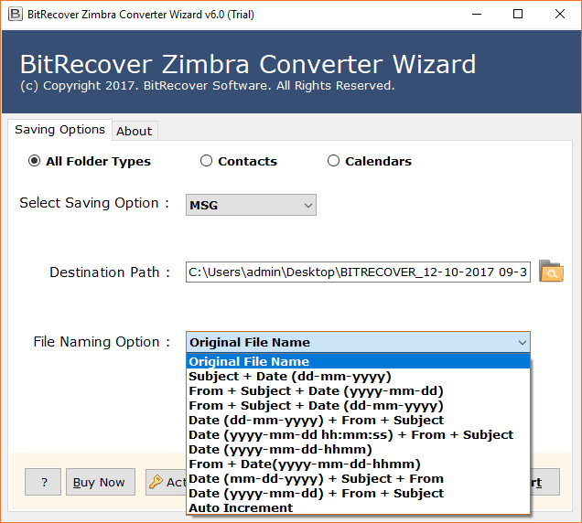Choose Auto Increment naming option
The image size is (582, 523).
pos(358,507)
